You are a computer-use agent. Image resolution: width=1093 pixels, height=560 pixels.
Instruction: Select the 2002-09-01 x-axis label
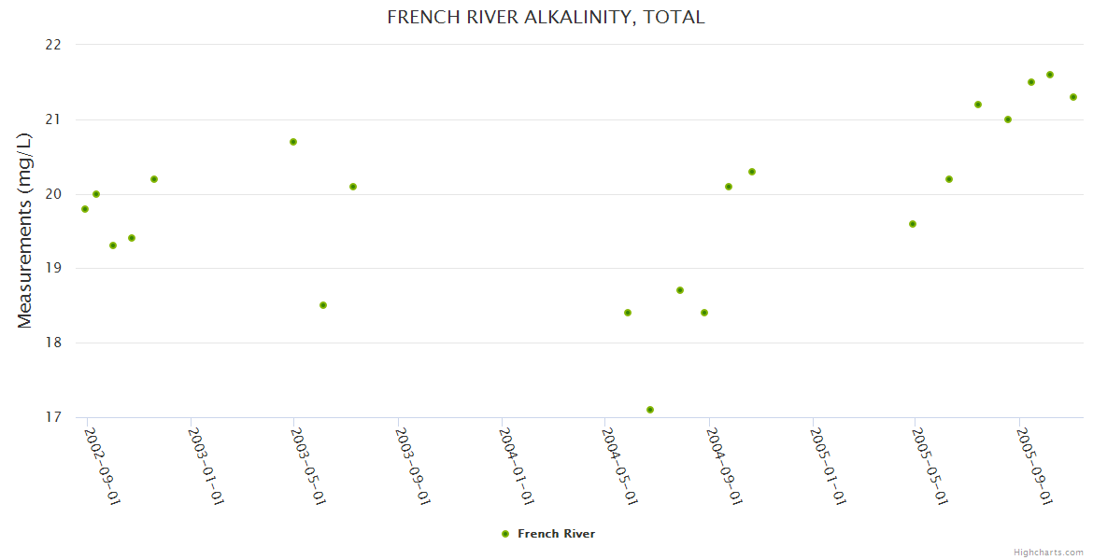tap(101, 465)
